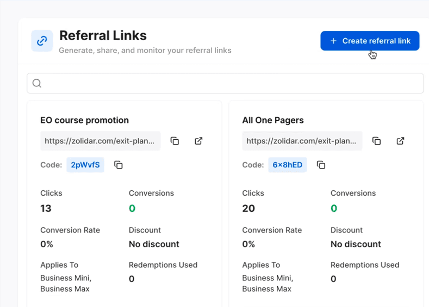Click the EO course promotion card title
The height and width of the screenshot is (307, 429).
[84, 120]
